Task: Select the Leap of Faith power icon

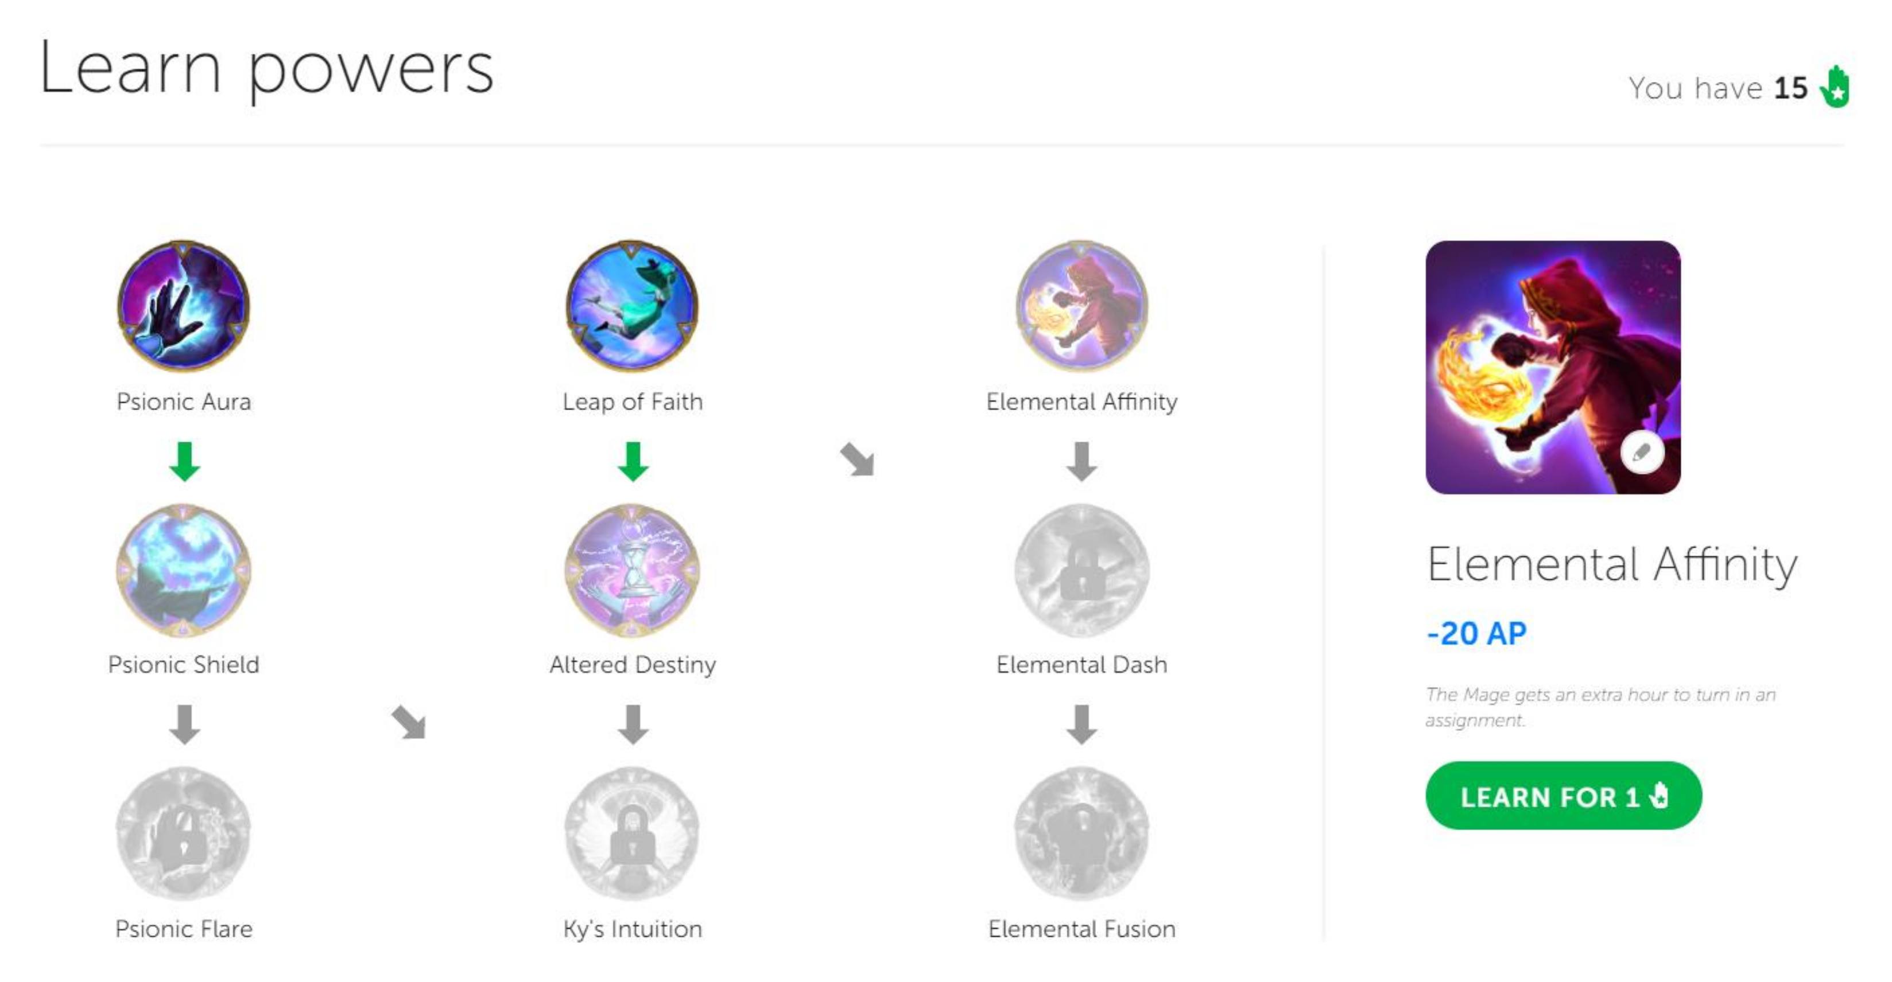Action: click(633, 306)
